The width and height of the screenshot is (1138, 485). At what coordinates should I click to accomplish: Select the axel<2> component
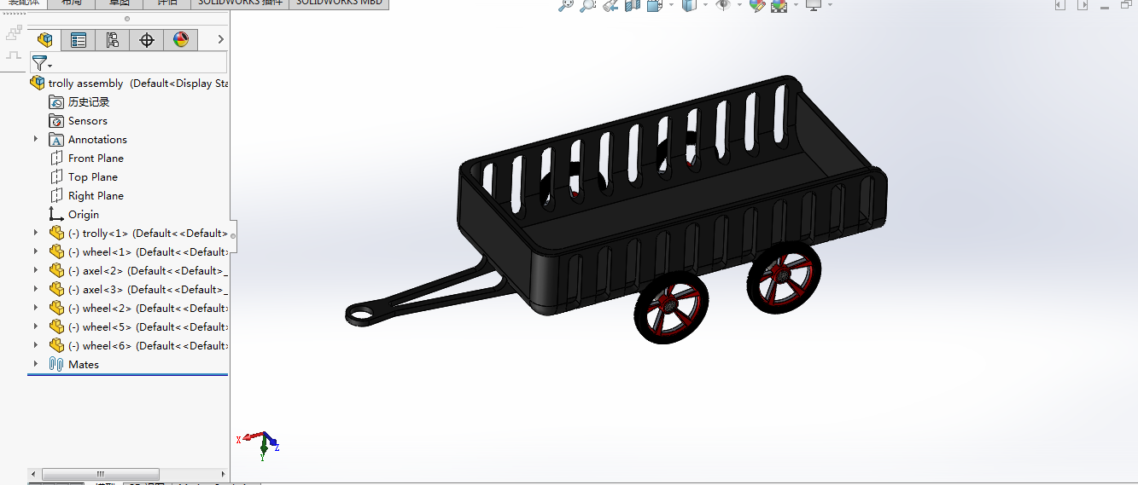(139, 271)
